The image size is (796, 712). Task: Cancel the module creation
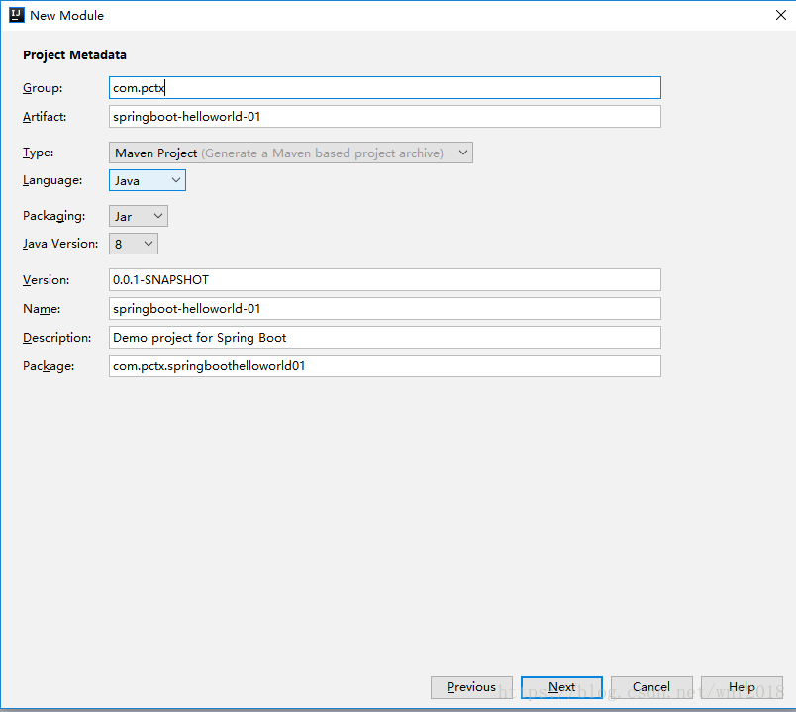point(651,687)
